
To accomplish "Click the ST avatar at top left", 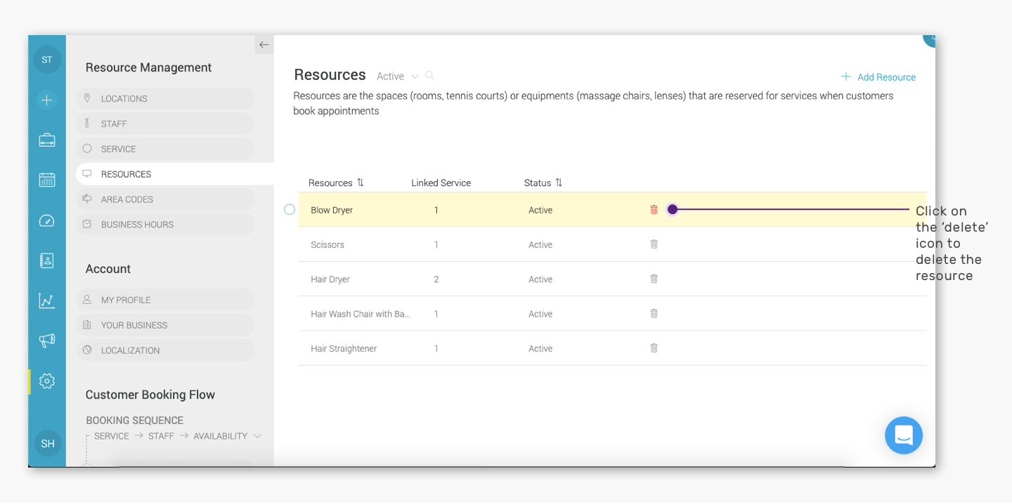I will (x=47, y=60).
